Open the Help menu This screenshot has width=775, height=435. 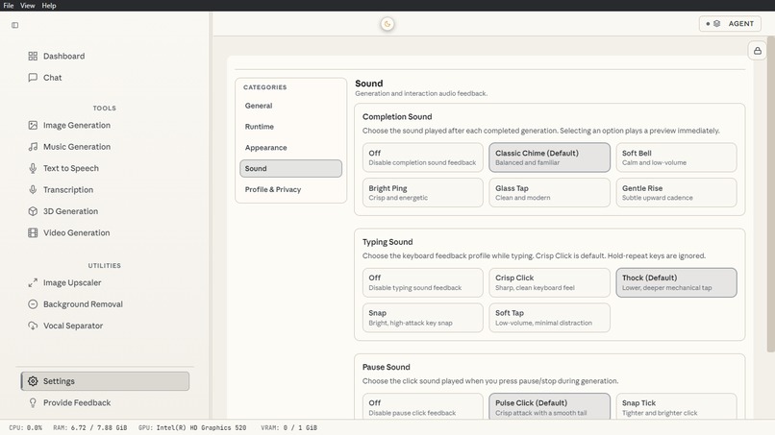pos(48,6)
